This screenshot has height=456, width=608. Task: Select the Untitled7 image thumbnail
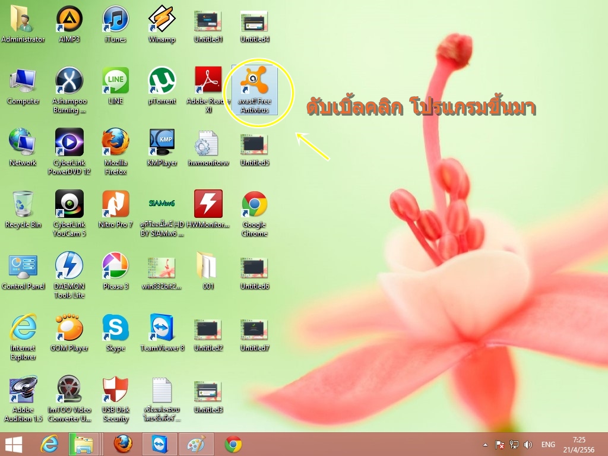tap(254, 335)
